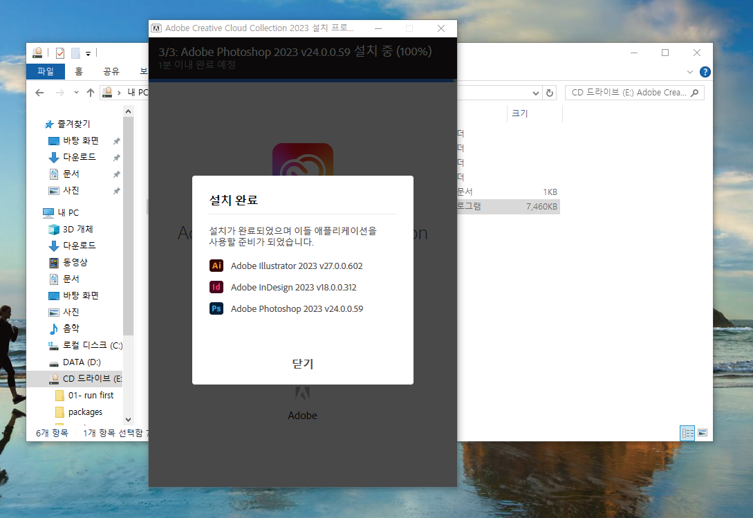
Task: Open pinned 사진 under 즐겨찾기
Action: 71,190
